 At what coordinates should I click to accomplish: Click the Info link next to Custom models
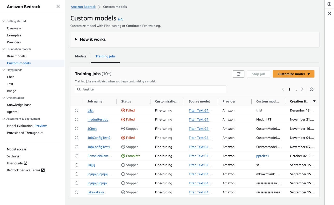tap(121, 19)
